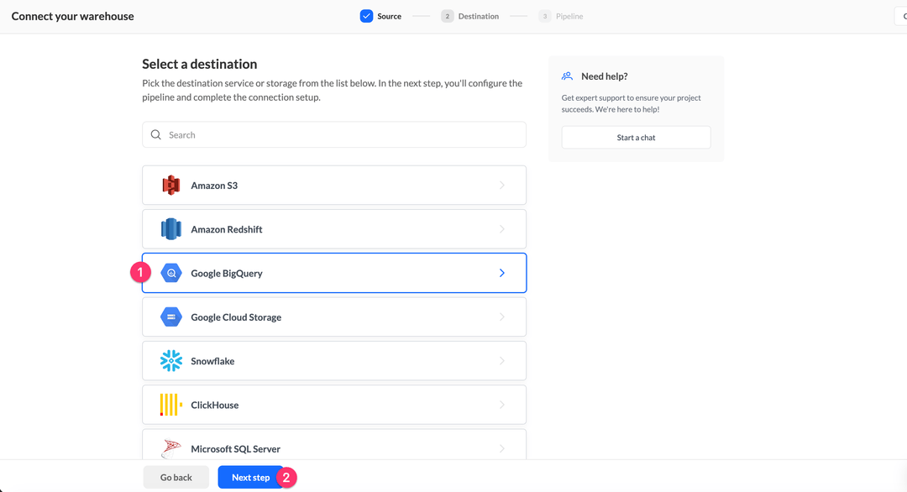Screen dimensions: 907x492
Task: Select the Google BigQuery hexagon icon
Action: tap(170, 273)
